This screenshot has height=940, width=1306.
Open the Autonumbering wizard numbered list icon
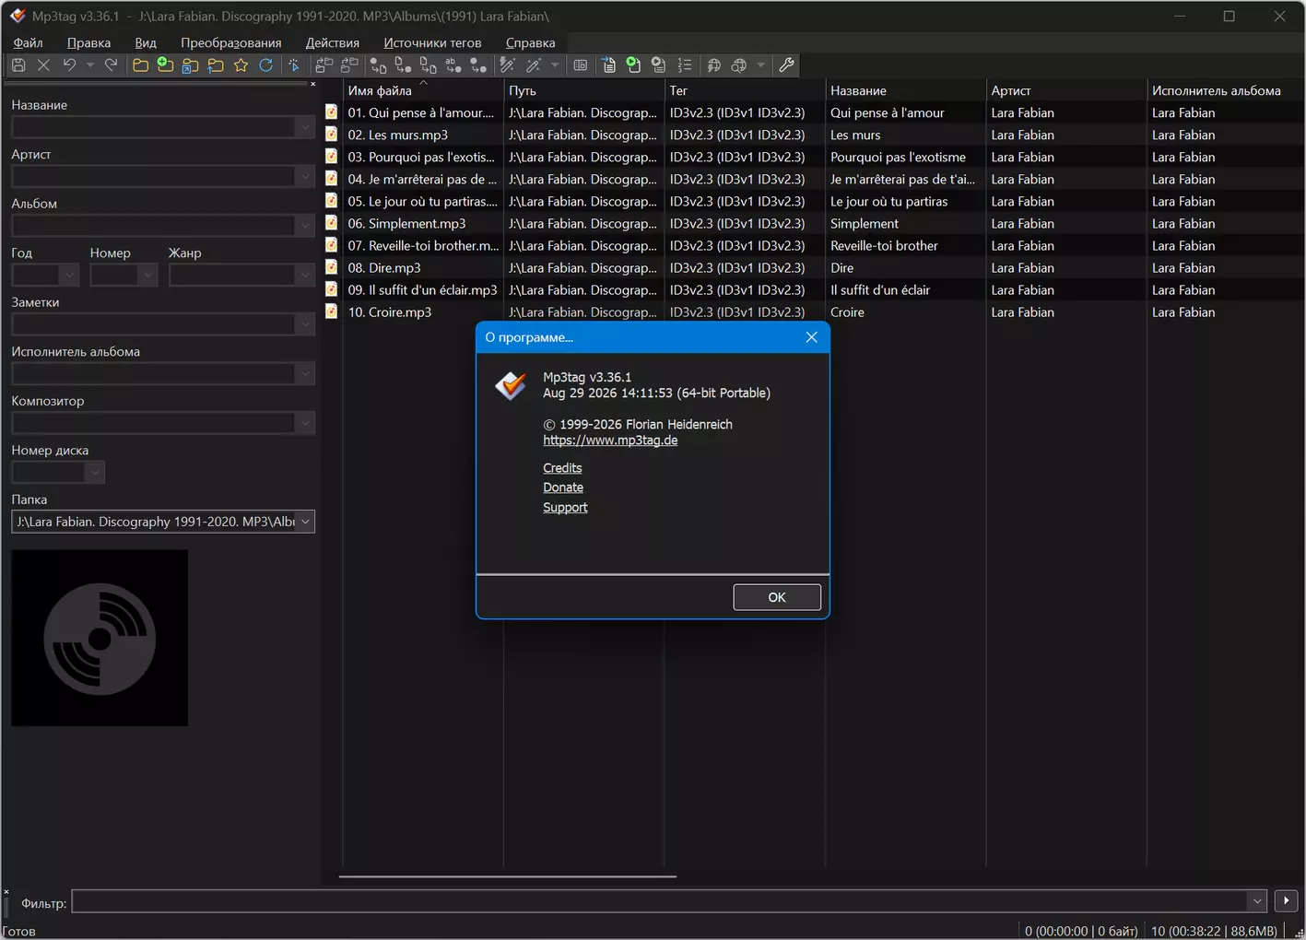[685, 65]
